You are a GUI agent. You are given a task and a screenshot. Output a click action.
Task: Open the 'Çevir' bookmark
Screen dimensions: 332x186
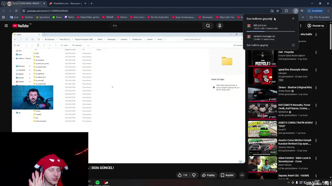pos(14,17)
